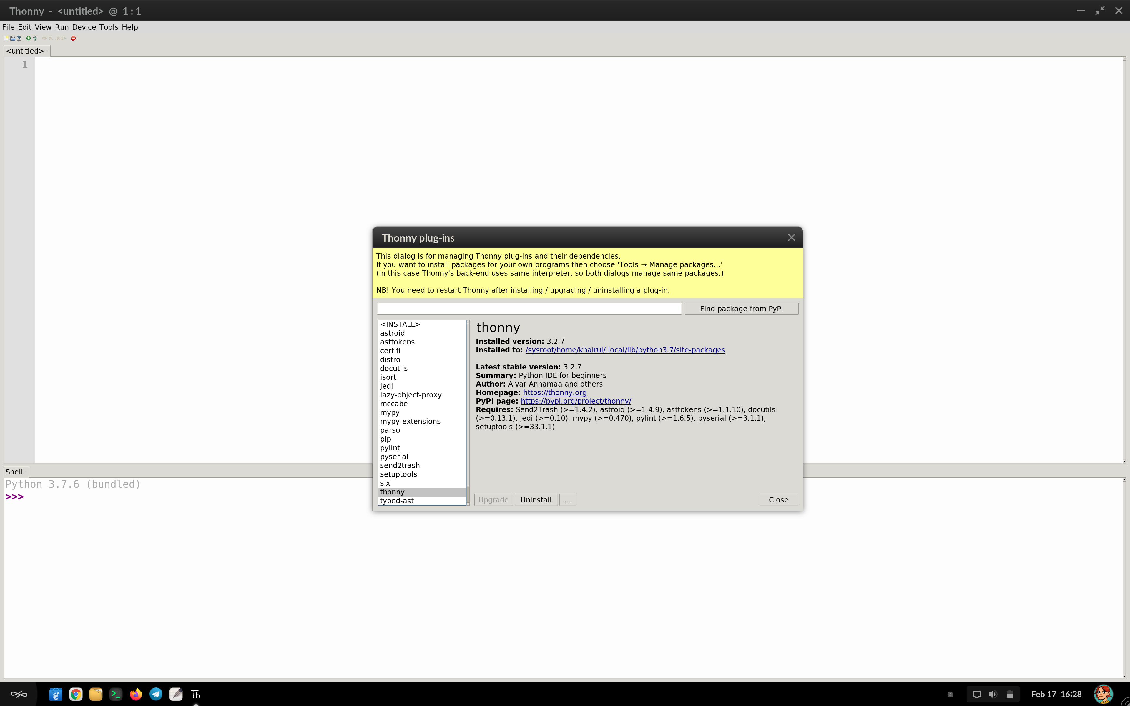Open the Files folder icon in taskbar
This screenshot has width=1130, height=706.
click(x=96, y=694)
